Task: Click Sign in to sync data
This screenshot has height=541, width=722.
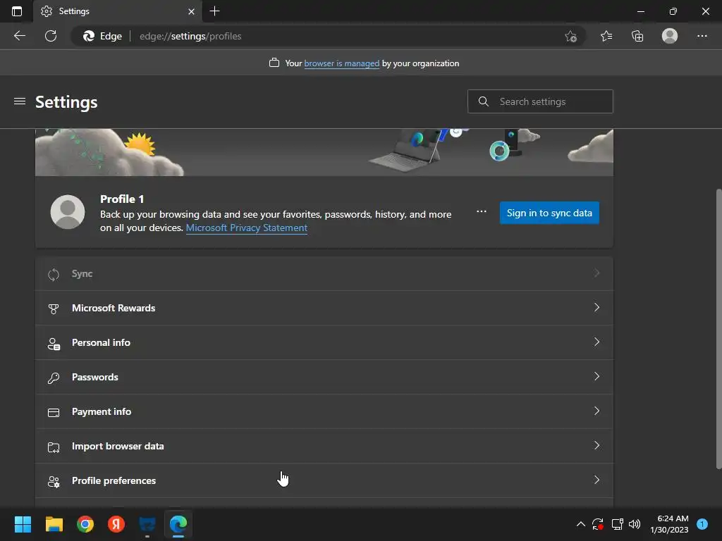Action: (549, 213)
